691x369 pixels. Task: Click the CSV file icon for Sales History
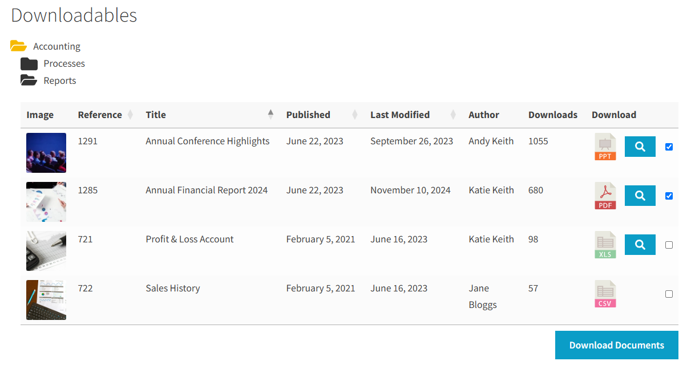(605, 294)
